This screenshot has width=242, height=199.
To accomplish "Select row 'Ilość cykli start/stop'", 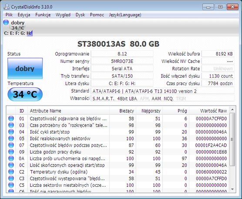I will click(x=118, y=132).
